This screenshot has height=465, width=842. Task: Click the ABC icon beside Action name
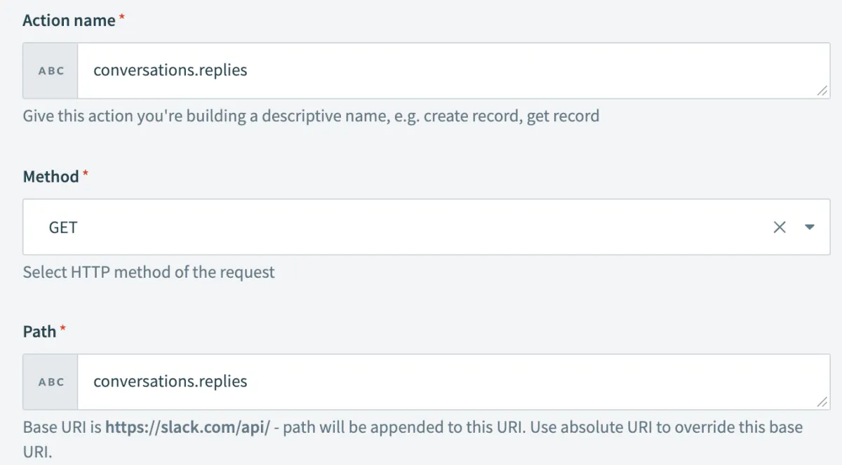[51, 71]
